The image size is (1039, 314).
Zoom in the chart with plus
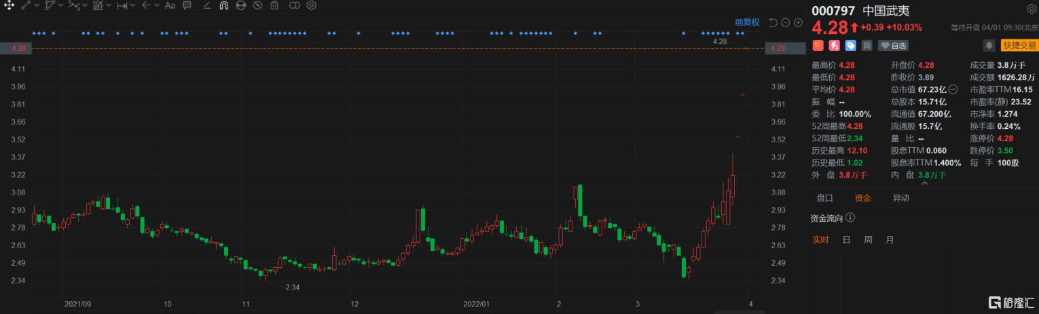[x=798, y=22]
